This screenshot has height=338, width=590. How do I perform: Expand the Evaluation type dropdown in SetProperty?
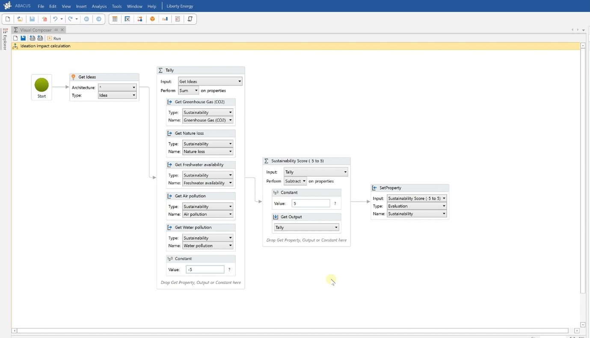click(416, 206)
